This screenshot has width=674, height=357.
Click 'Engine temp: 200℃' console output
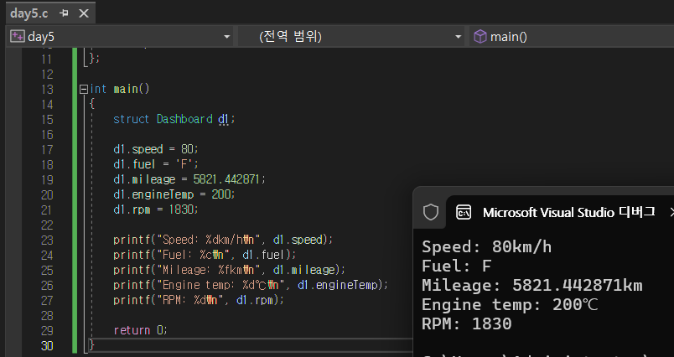click(x=510, y=305)
